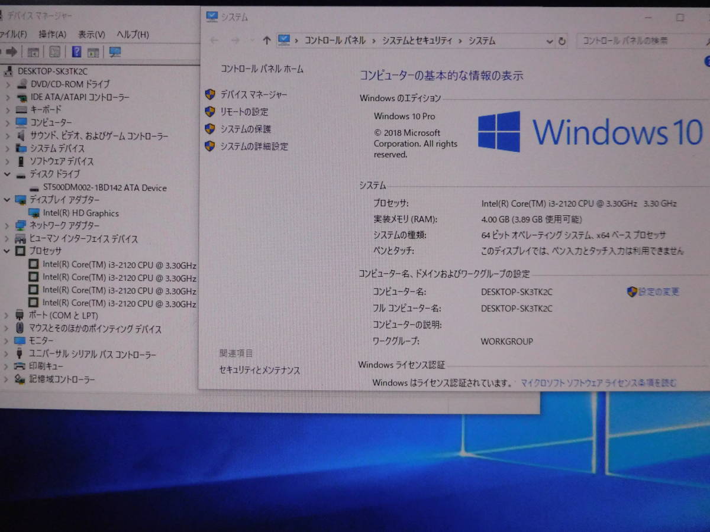Click the sound controller speaker icon
Screen dimensions: 710x532
(22, 135)
